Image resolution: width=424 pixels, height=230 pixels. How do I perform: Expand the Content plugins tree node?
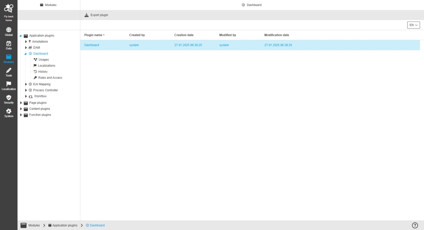(x=21, y=109)
